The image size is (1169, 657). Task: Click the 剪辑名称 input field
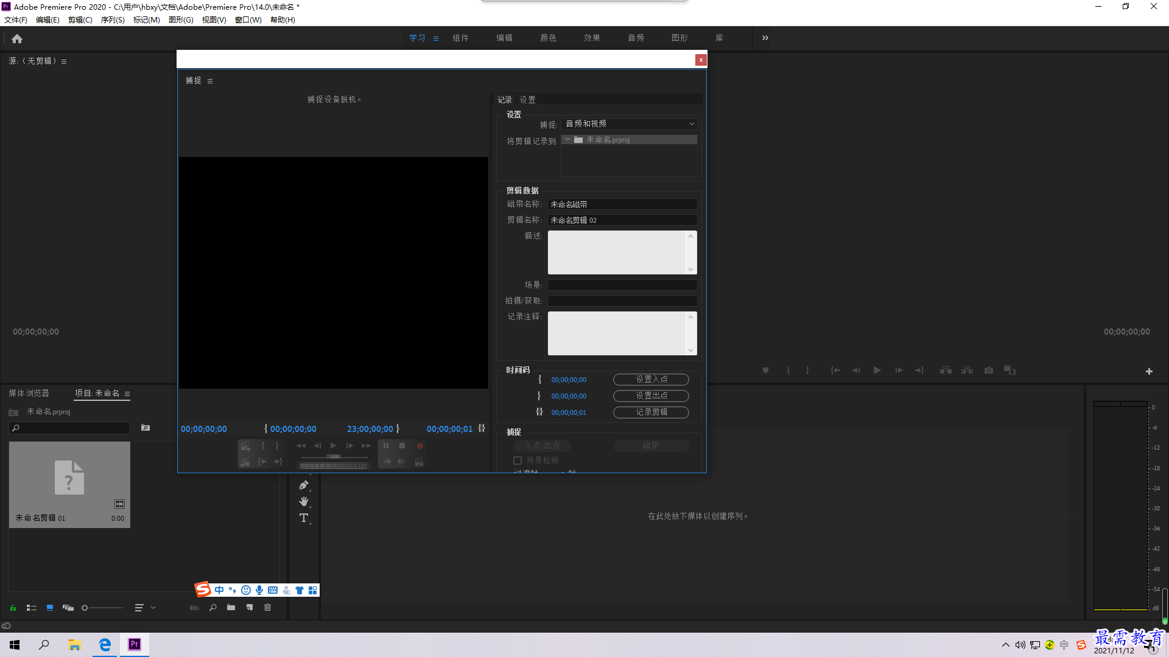(622, 220)
